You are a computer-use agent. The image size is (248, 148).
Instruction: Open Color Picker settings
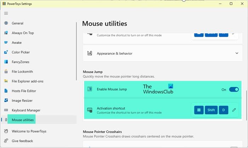pyautogui.click(x=21, y=52)
